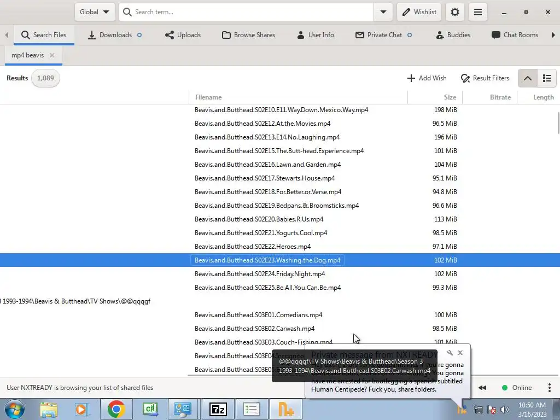Screen dimensions: 560x420
Task: Open the Wishlist
Action: click(x=419, y=12)
